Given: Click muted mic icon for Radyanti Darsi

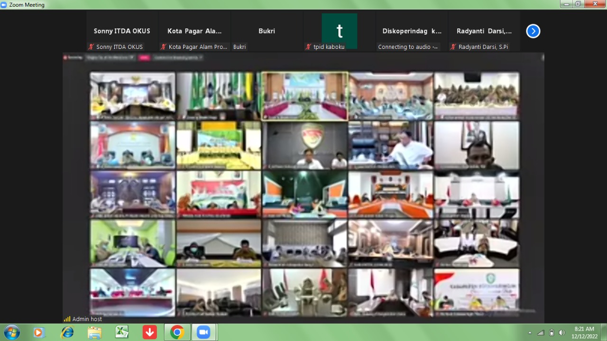Looking at the screenshot, I should pos(453,47).
